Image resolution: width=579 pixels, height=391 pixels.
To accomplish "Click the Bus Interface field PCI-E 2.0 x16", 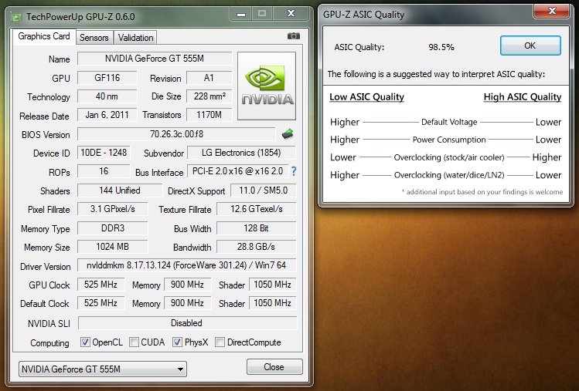I will (237, 171).
